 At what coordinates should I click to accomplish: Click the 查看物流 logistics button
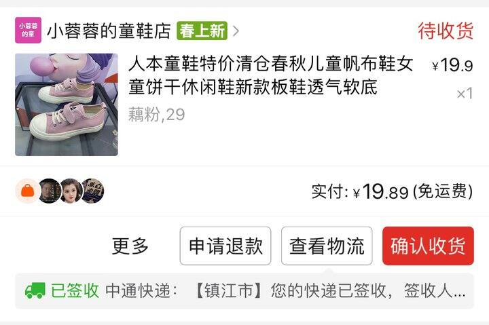click(x=327, y=246)
